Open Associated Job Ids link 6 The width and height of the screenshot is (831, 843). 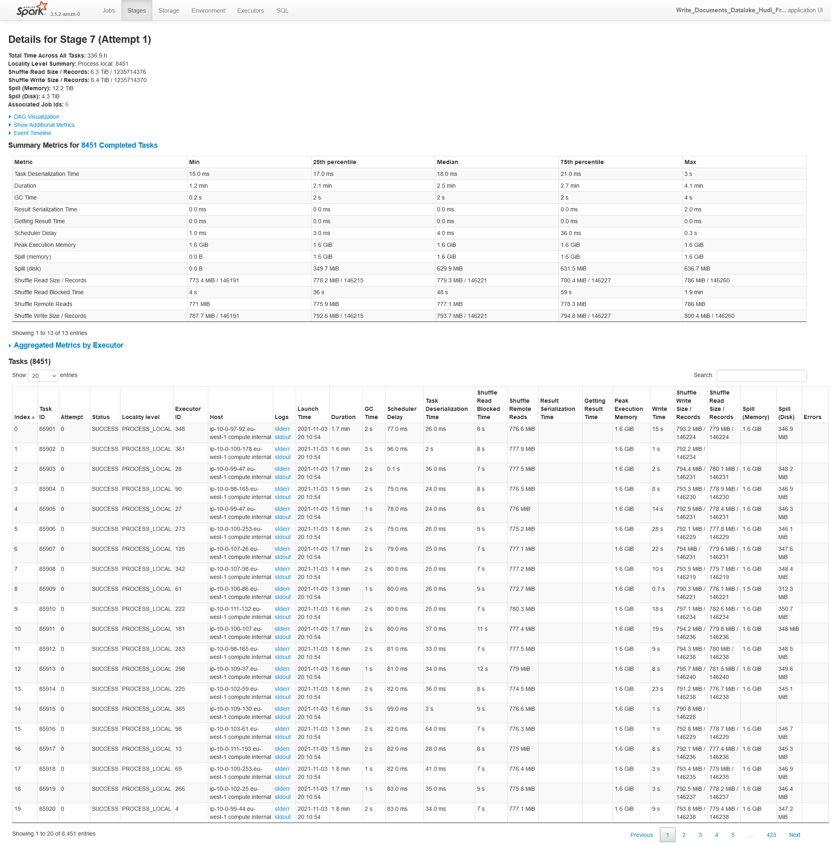67,105
